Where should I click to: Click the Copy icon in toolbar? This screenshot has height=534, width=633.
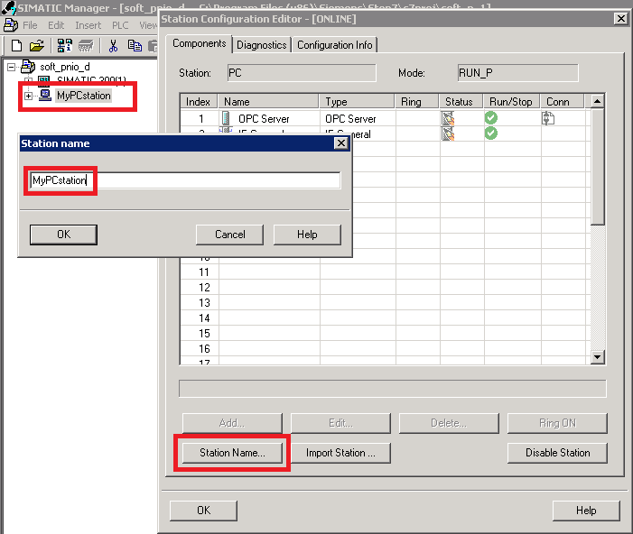(135, 46)
